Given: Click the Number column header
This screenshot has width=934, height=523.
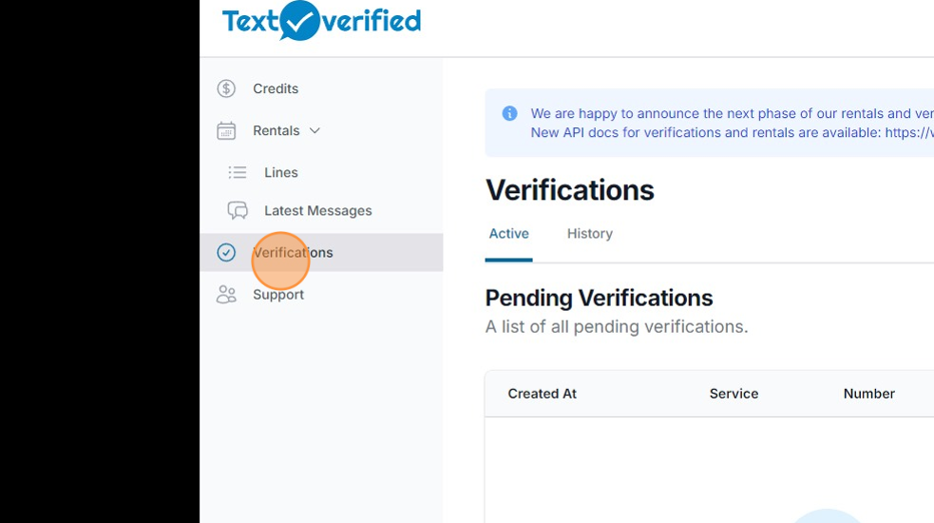Looking at the screenshot, I should pyautogui.click(x=868, y=394).
